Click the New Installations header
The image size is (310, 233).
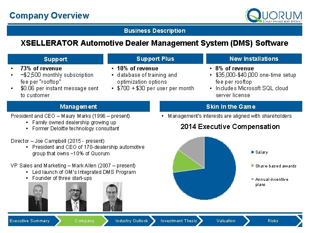click(x=254, y=59)
